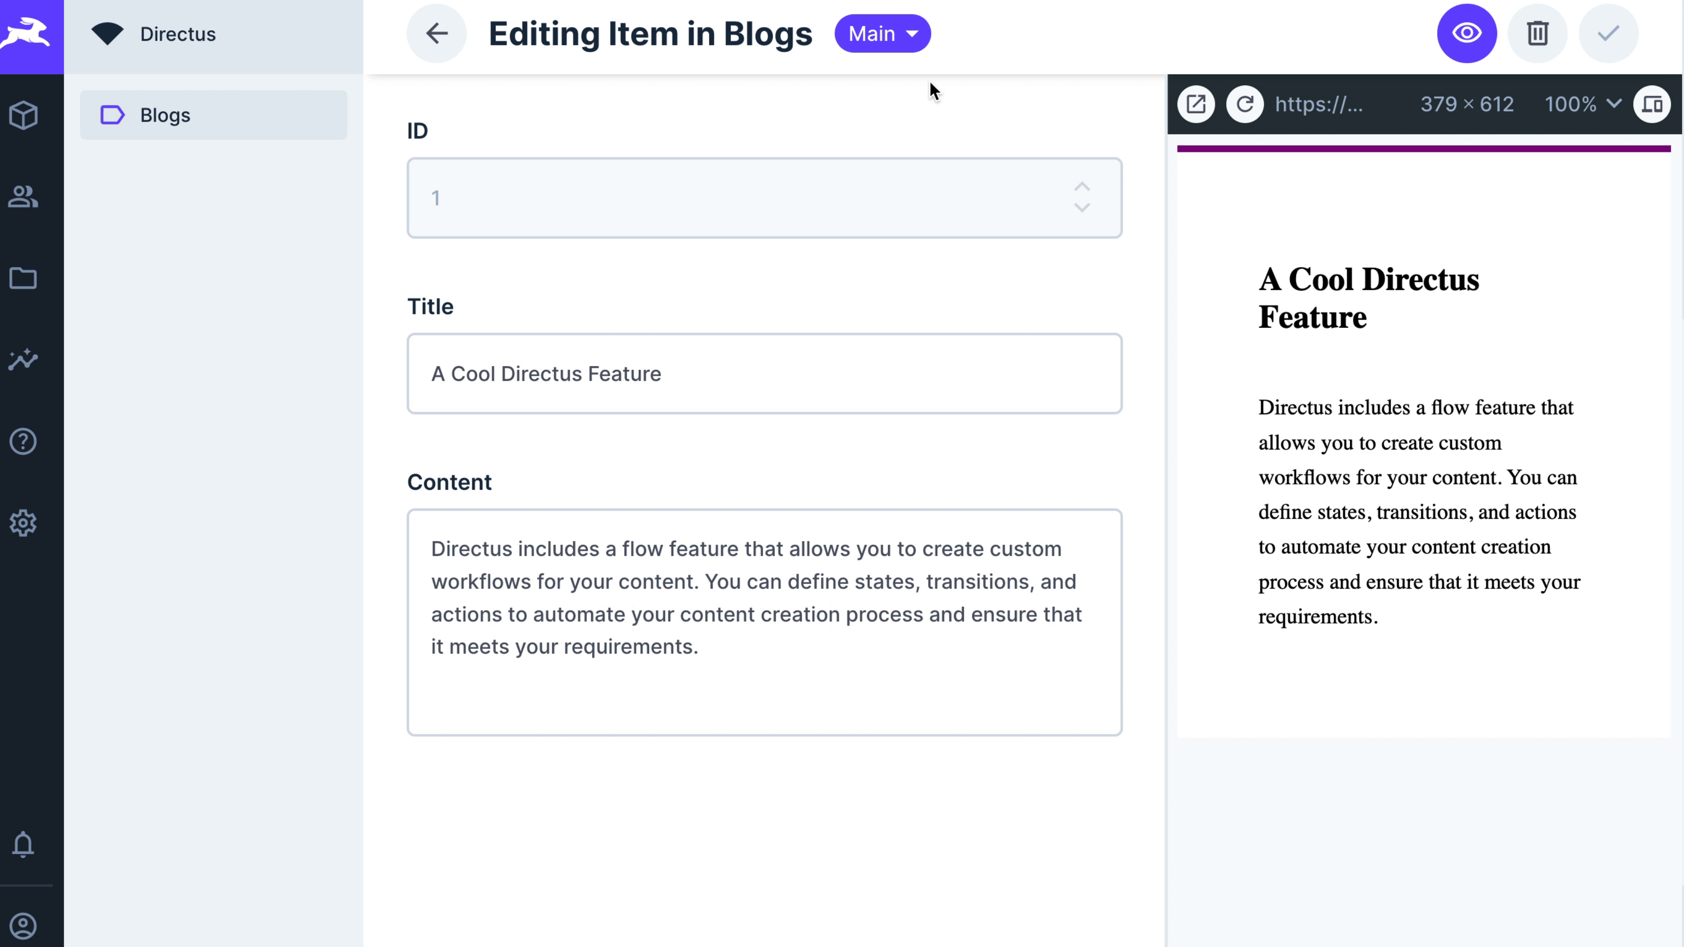Open the Main version dropdown
The image size is (1684, 947).
pos(882,33)
